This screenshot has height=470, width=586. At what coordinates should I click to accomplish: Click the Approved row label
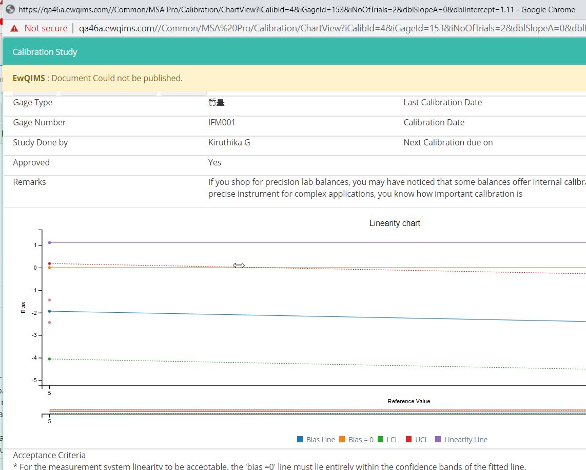(31, 162)
